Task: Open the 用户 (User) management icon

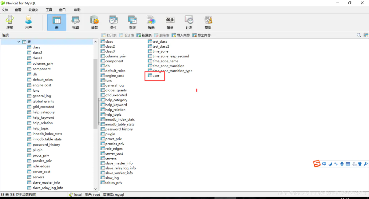Action: (x=28, y=22)
